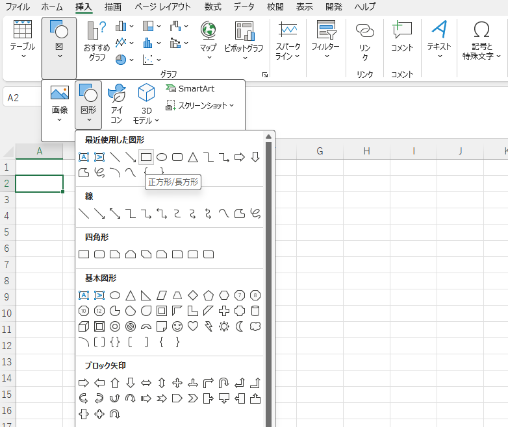Open the ファイル tab
This screenshot has width=508, height=427.
(x=18, y=6)
